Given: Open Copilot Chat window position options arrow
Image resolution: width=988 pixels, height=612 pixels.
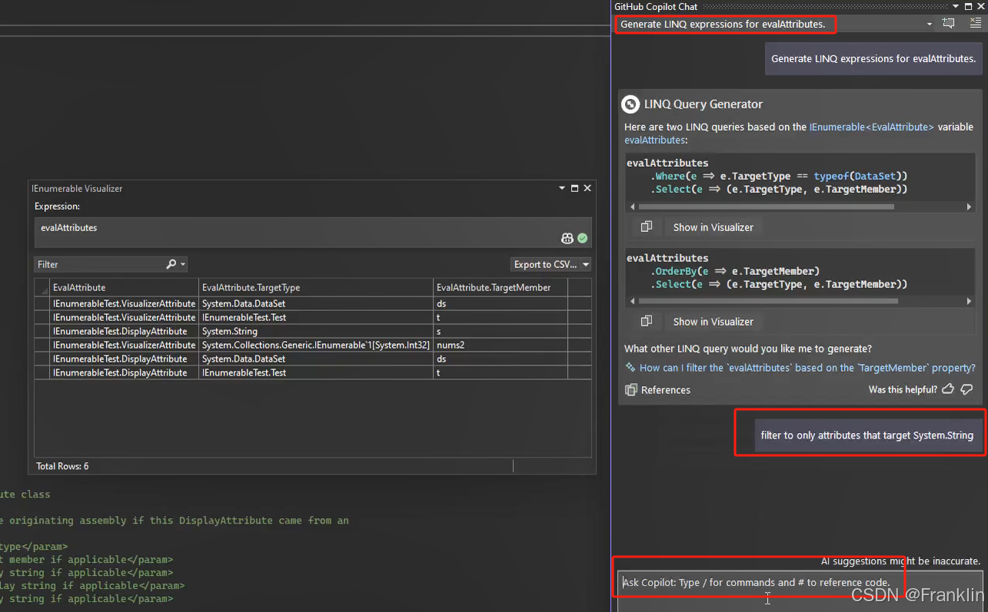Looking at the screenshot, I should tap(956, 7).
